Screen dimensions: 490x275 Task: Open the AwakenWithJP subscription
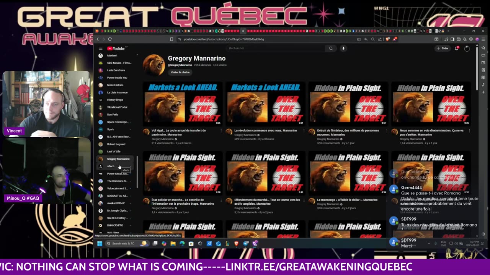click(115, 203)
